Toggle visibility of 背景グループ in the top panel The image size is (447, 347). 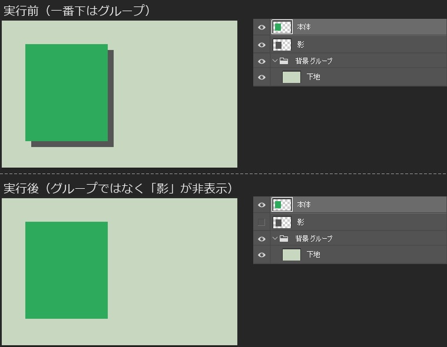coord(261,61)
